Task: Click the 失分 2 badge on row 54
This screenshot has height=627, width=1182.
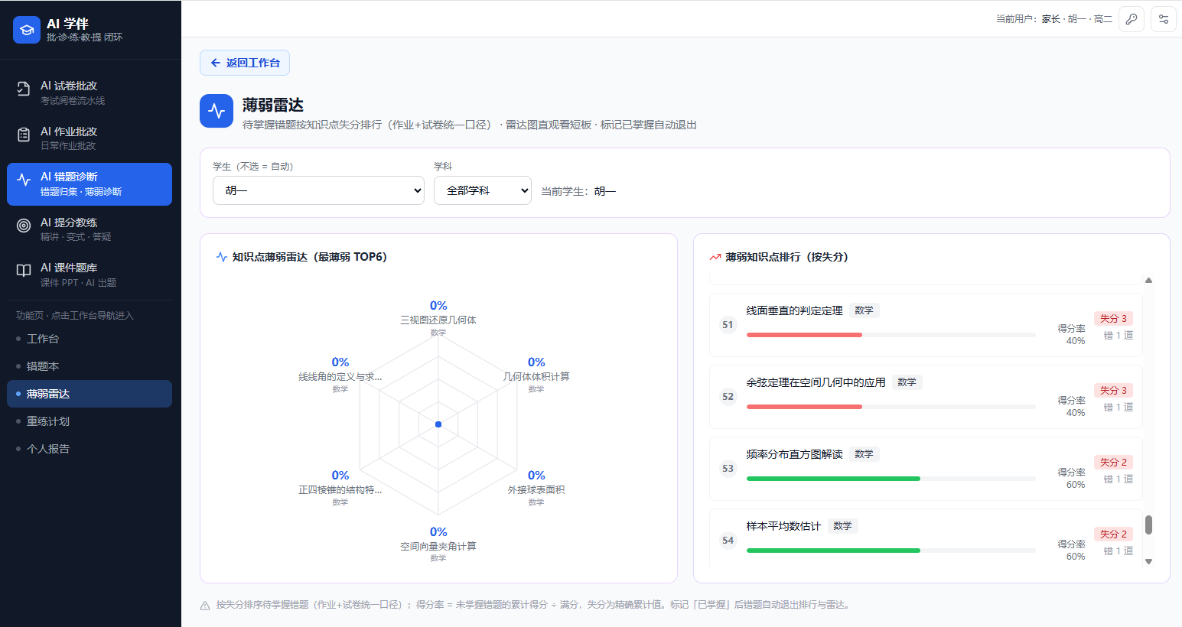Action: coord(1113,534)
